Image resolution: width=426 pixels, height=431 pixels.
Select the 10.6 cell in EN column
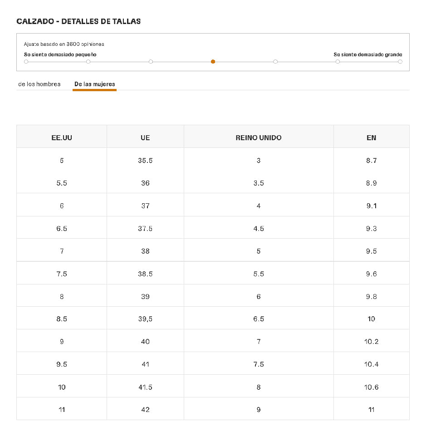click(x=371, y=387)
